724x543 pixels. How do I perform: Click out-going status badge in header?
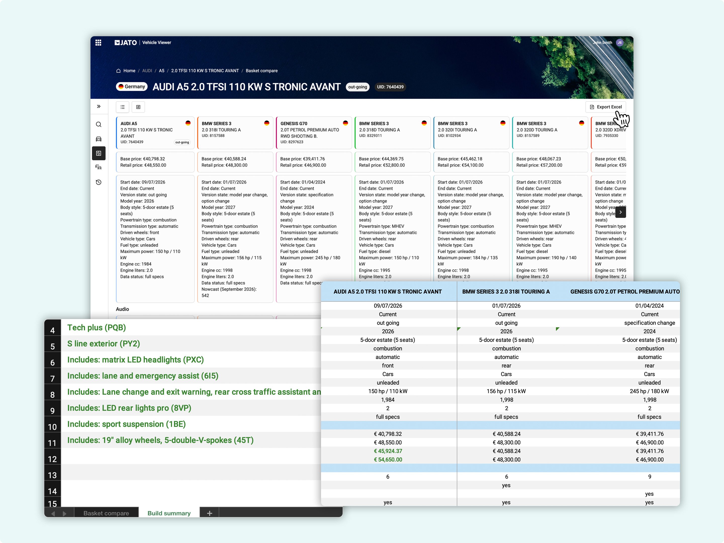pos(357,87)
